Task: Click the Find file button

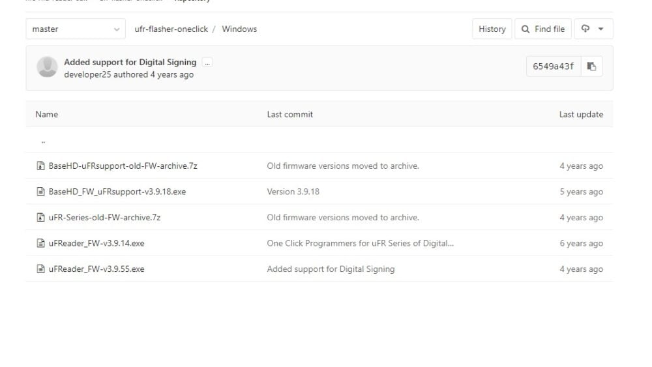Action: click(x=543, y=29)
